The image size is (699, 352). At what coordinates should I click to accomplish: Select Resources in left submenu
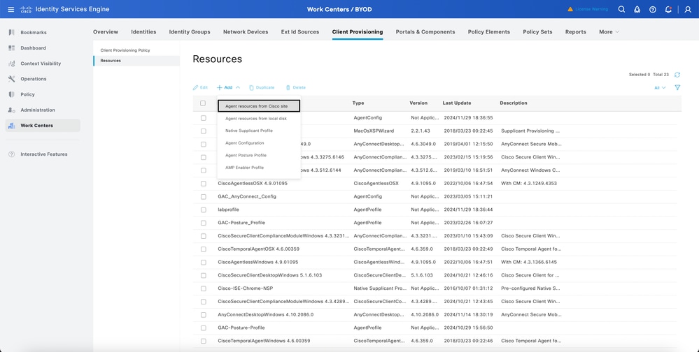pyautogui.click(x=136, y=61)
